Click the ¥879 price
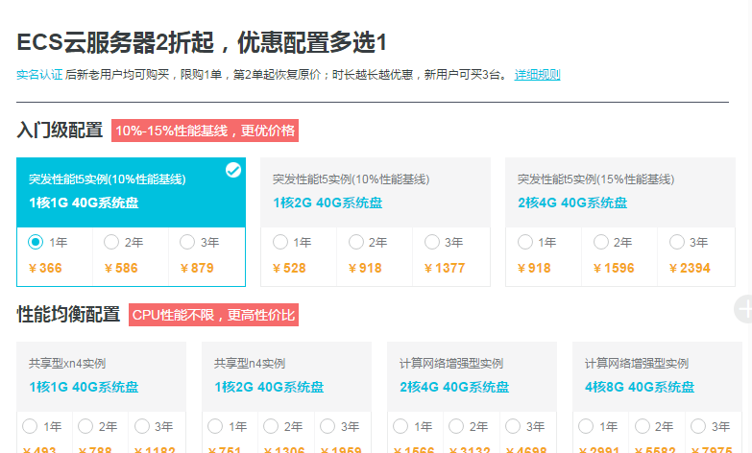The image size is (752, 453). (x=197, y=268)
